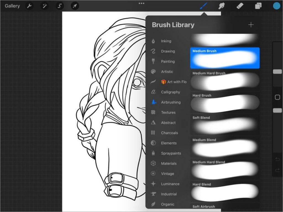Image resolution: width=283 pixels, height=212 pixels.
Task: Select the Medium Blend brush
Action: click(225, 147)
